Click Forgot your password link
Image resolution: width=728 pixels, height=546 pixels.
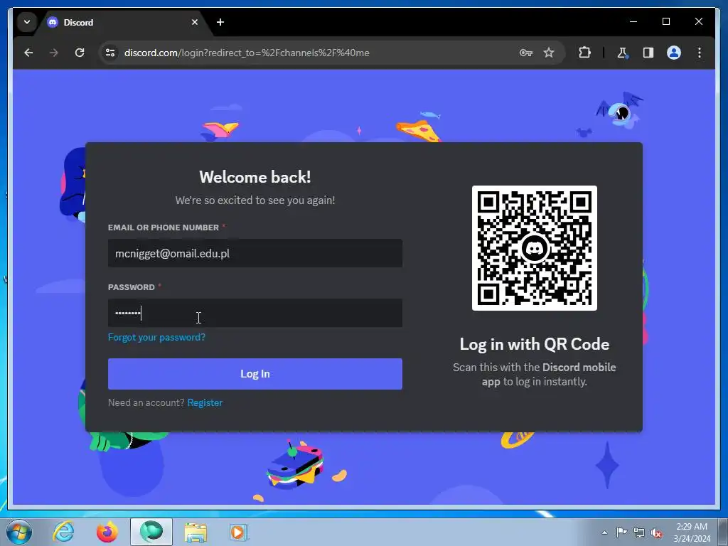pos(156,338)
